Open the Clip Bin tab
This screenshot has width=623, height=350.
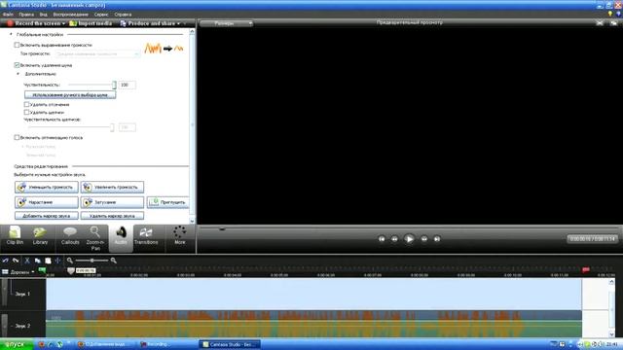tap(16, 236)
